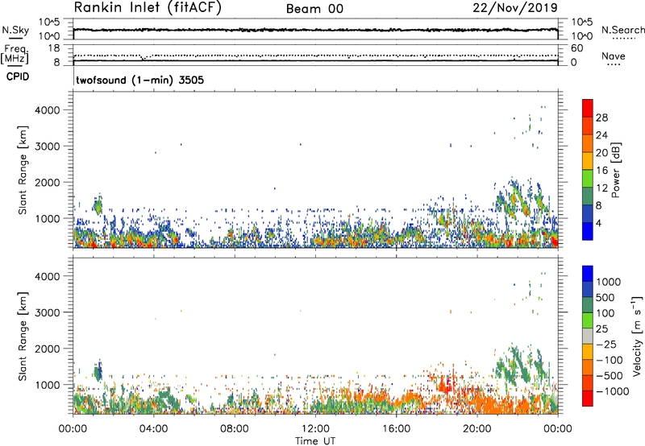Viewport: 645px width, 446px height.
Task: Click the '16:00' time tick label
Action: 396,429
